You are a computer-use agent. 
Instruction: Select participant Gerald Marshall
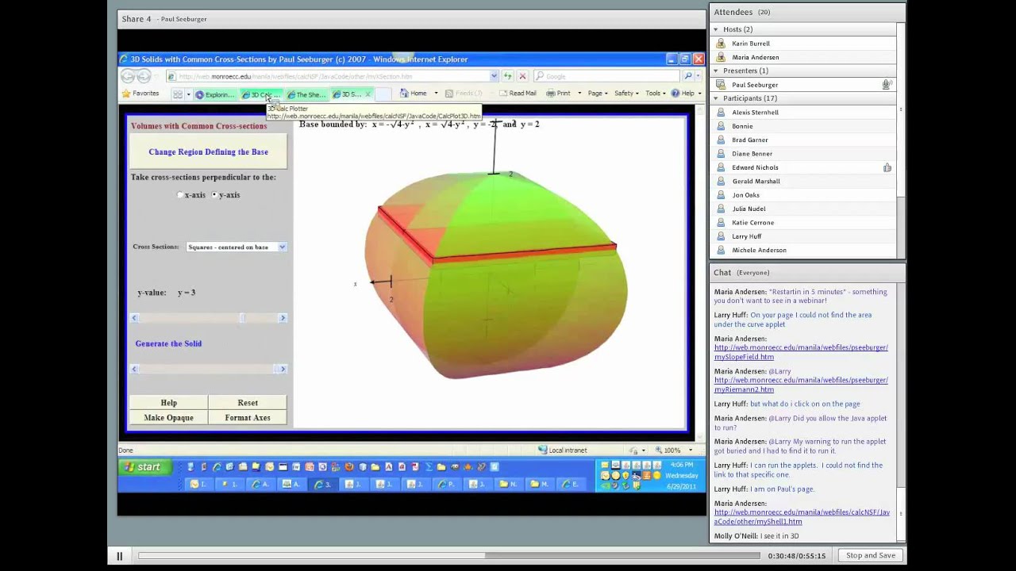point(756,182)
